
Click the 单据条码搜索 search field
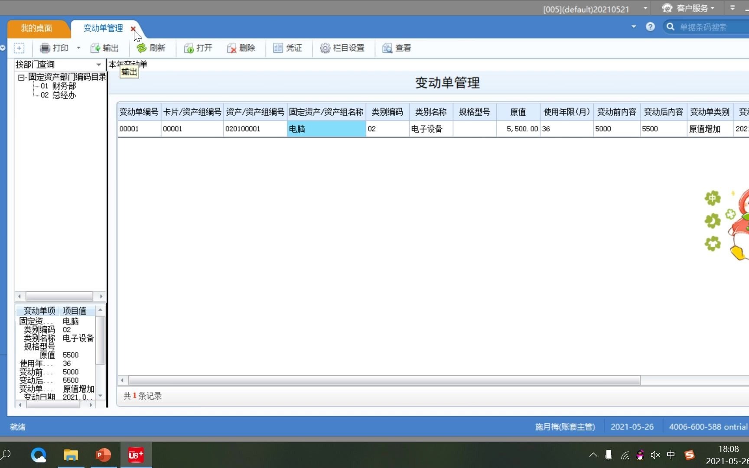(707, 26)
